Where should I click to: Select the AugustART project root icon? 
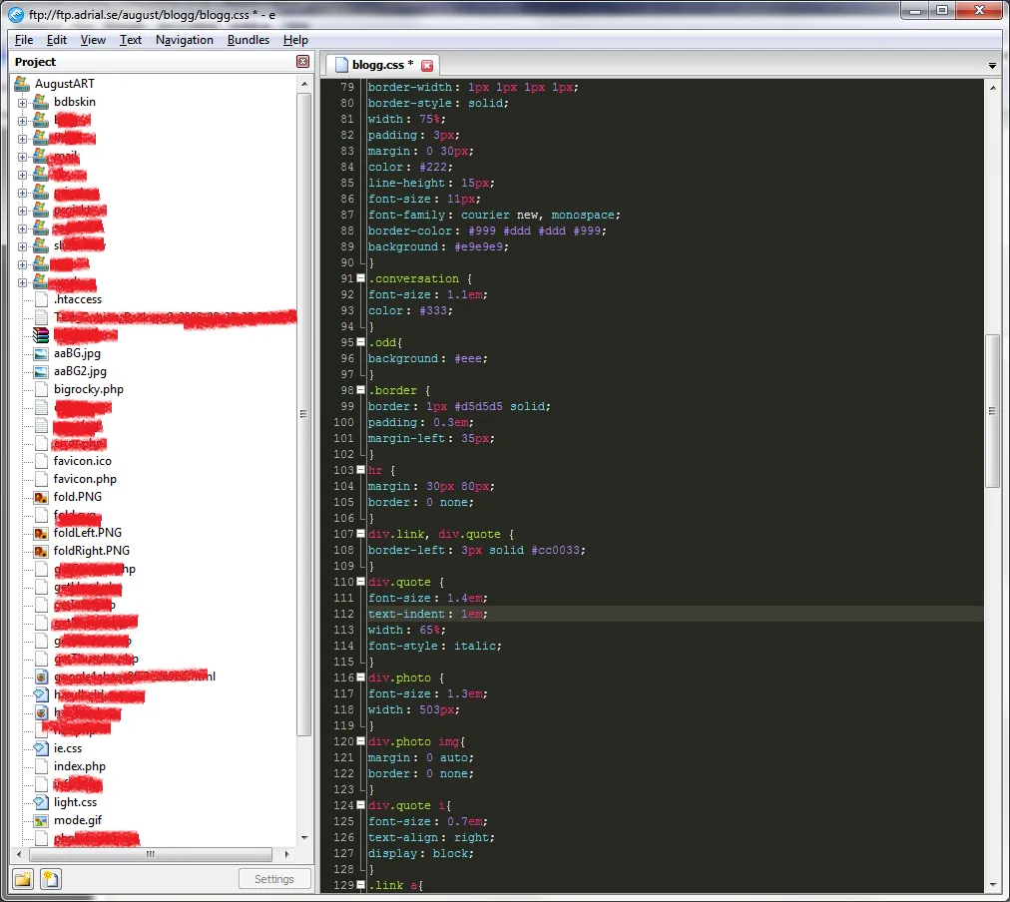click(x=21, y=83)
